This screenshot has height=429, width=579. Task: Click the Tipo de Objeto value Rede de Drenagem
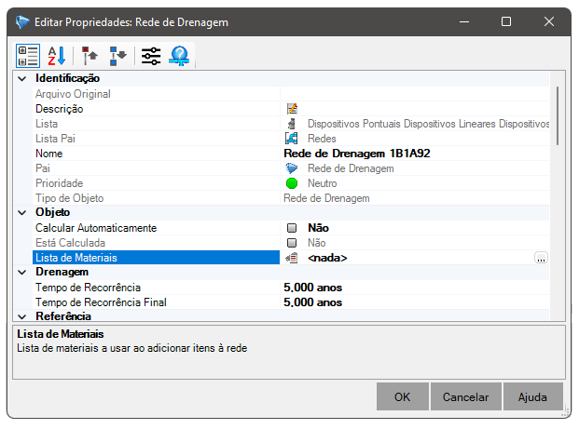[326, 198]
